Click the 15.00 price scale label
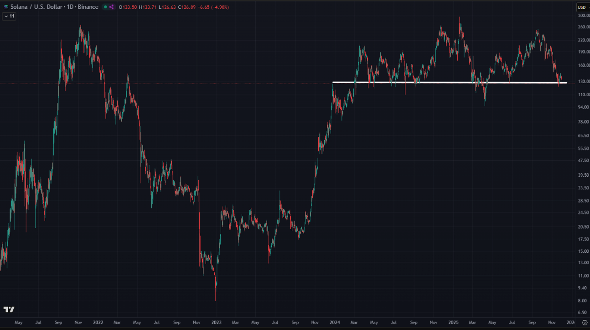Viewport: 590px width, 330px height. (x=584, y=251)
